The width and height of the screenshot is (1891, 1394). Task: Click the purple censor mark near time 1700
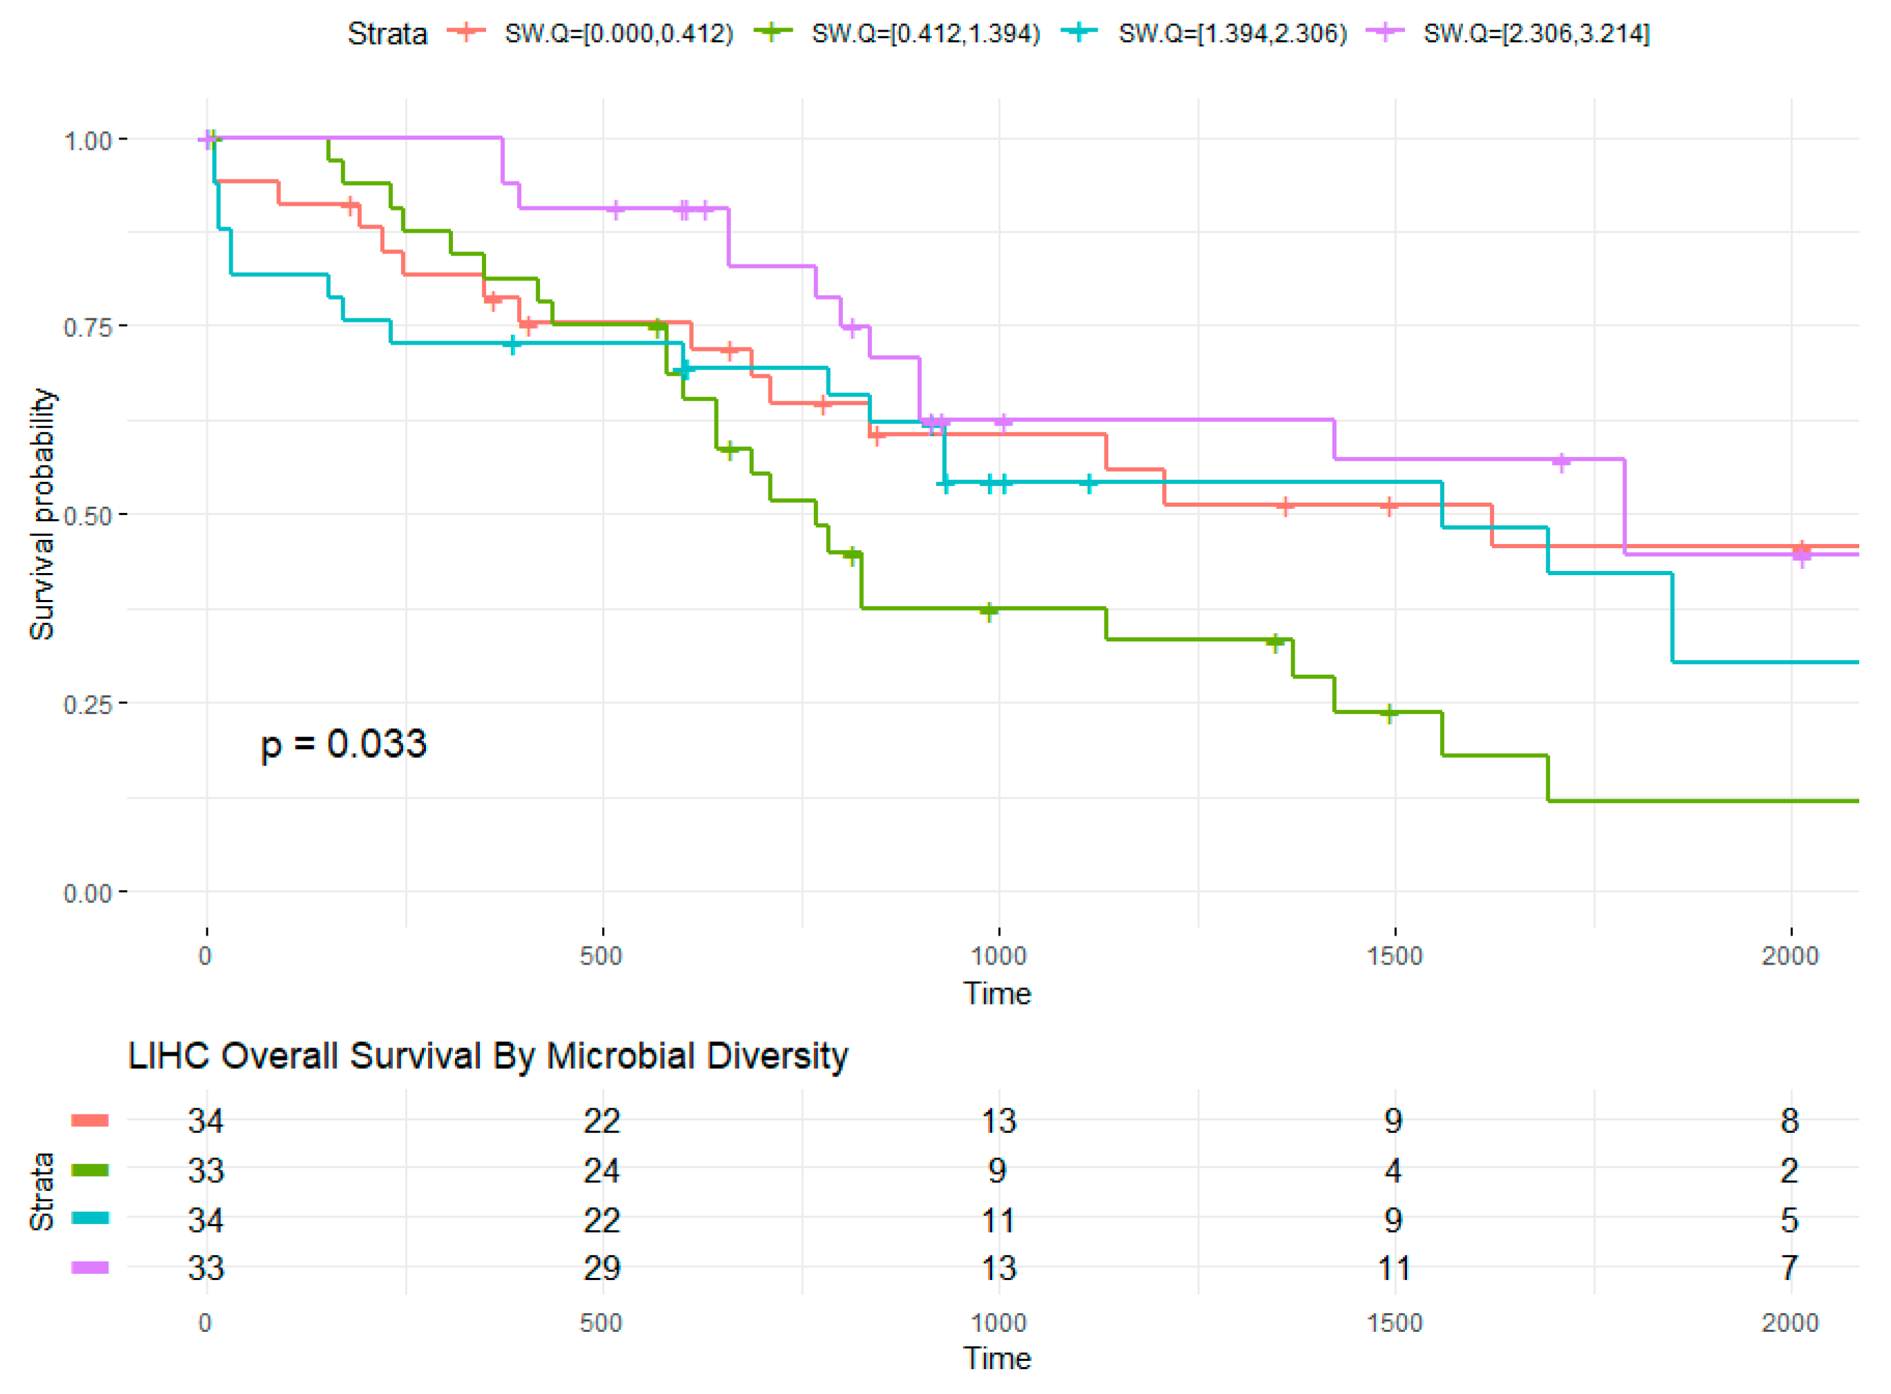(1561, 463)
